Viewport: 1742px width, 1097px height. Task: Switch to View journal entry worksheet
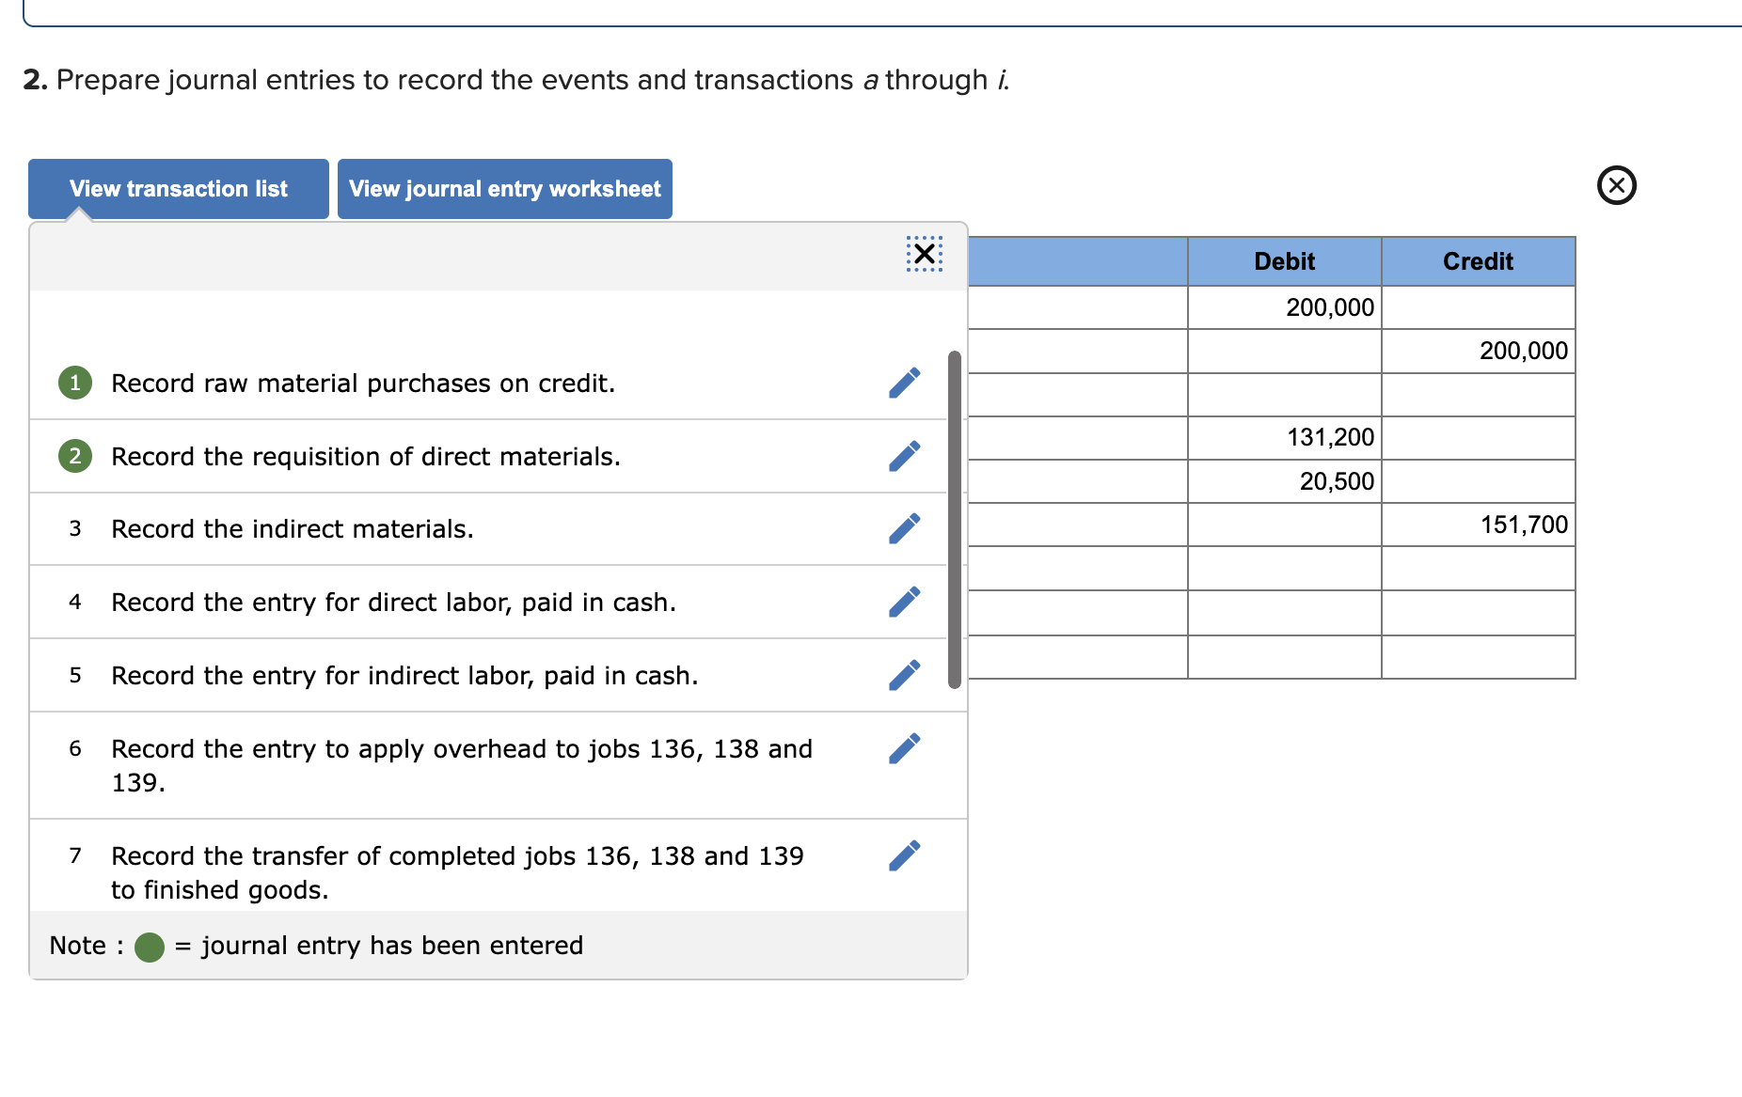504,188
